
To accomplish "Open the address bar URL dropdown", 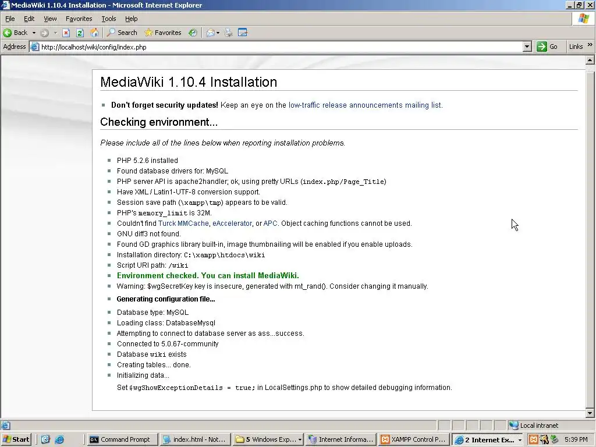I will coord(527,47).
